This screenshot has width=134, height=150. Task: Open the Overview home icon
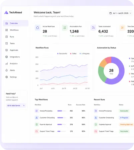(7, 23)
